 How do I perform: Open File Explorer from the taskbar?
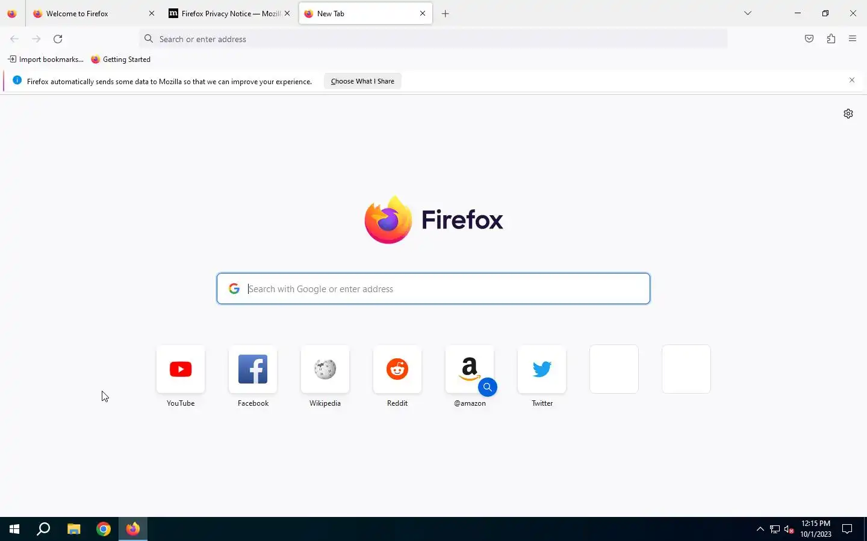pos(73,529)
